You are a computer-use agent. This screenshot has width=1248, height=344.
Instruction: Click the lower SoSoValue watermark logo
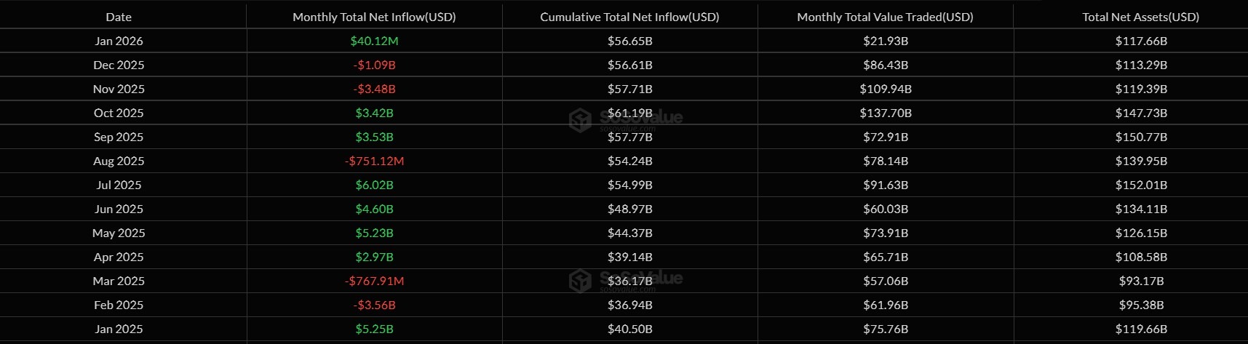[x=580, y=281]
